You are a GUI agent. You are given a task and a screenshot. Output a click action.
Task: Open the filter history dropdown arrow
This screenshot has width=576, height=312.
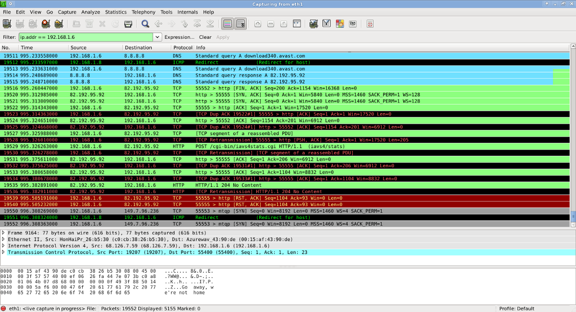pyautogui.click(x=157, y=37)
